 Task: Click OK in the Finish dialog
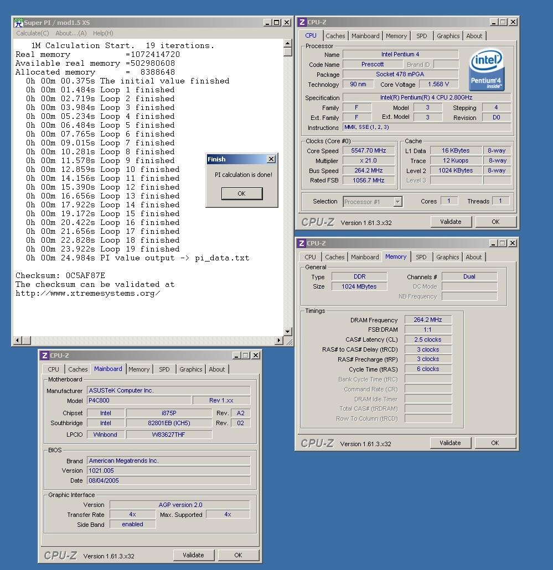pyautogui.click(x=242, y=194)
